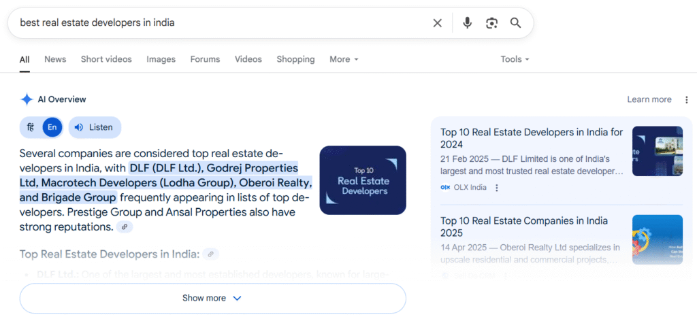Switch to the News tab

click(55, 59)
